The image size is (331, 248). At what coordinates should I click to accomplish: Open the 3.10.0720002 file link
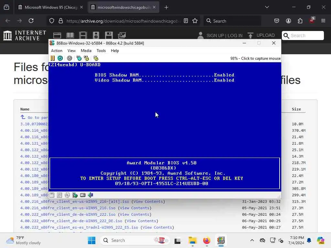point(34,124)
